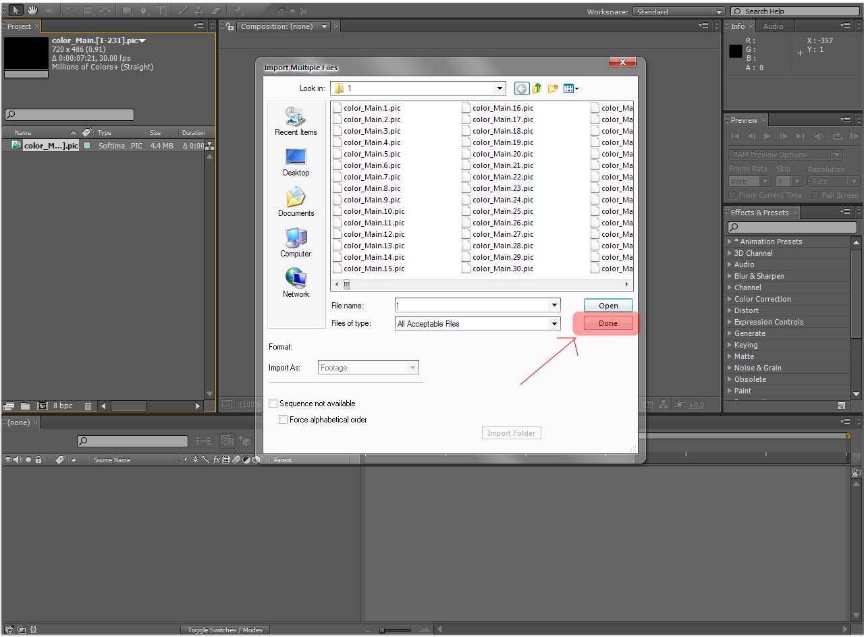Select the Brush tool

[182, 10]
